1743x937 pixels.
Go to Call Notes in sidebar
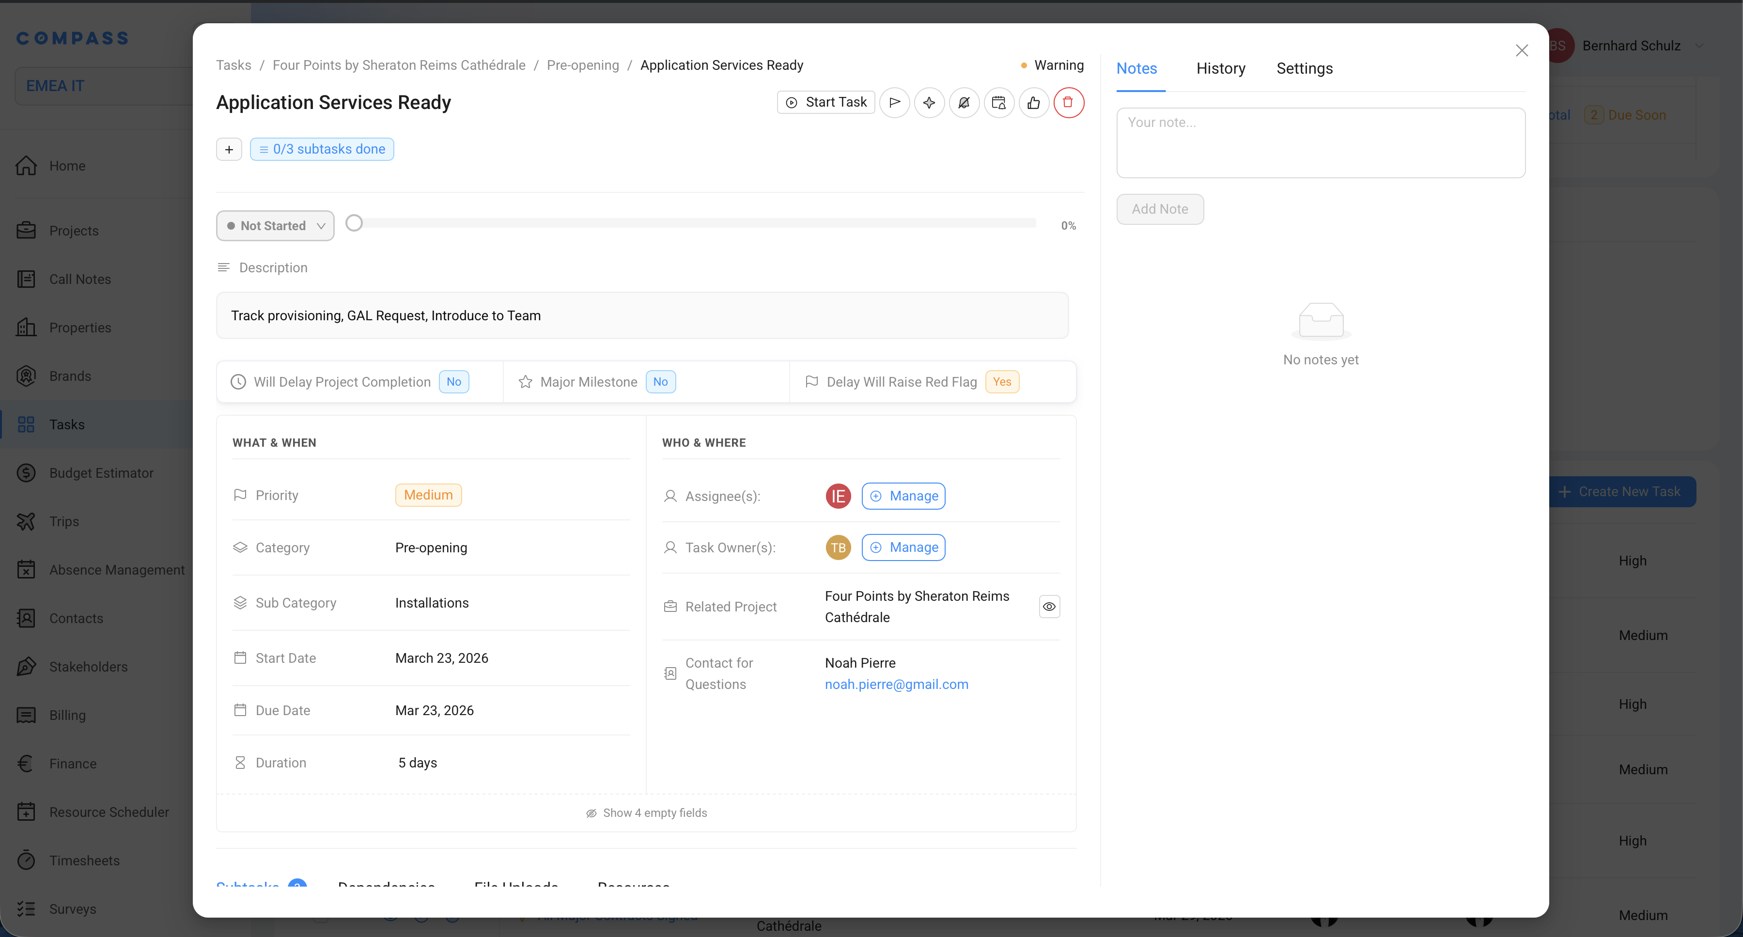pos(80,280)
